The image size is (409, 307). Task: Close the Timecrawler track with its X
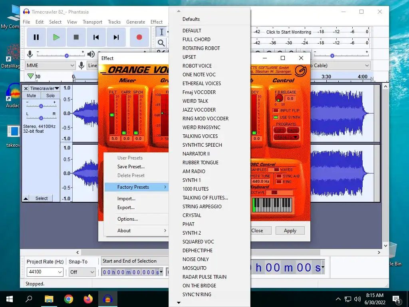(26, 88)
